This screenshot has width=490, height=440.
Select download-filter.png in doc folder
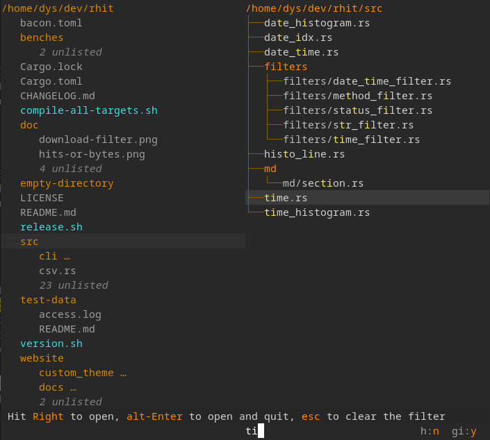[98, 139]
